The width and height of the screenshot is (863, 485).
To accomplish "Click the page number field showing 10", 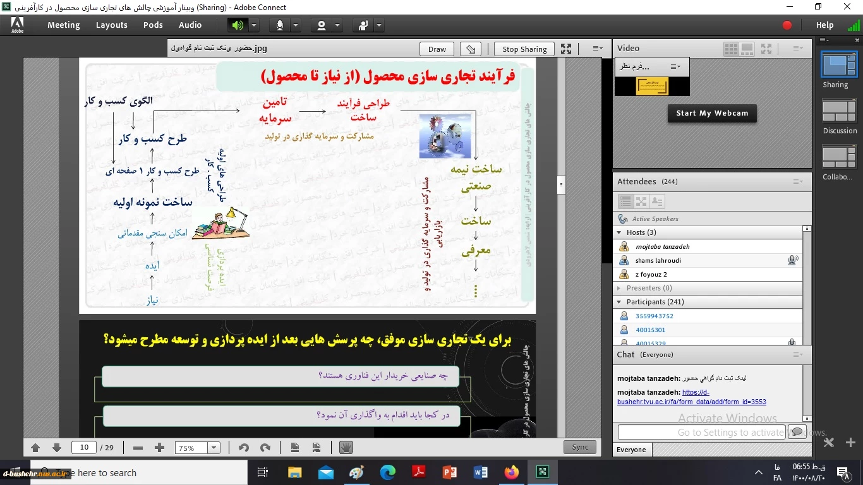I will (x=84, y=448).
